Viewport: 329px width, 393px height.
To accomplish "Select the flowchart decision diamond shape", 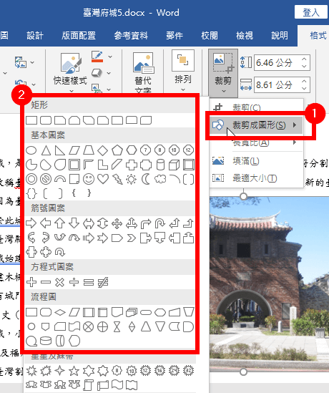I will tap(60, 312).
